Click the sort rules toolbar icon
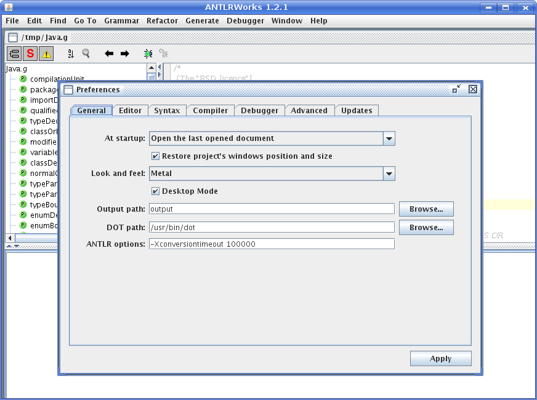The width and height of the screenshot is (537, 400). pos(70,54)
